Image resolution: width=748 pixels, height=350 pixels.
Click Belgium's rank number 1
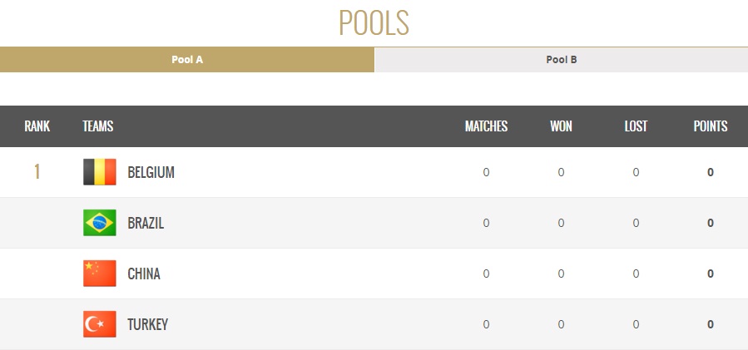tap(37, 172)
